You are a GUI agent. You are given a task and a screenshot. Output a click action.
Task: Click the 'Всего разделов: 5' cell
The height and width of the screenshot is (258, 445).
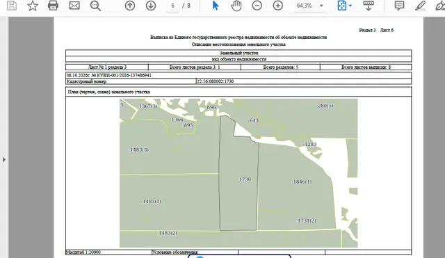280,67
